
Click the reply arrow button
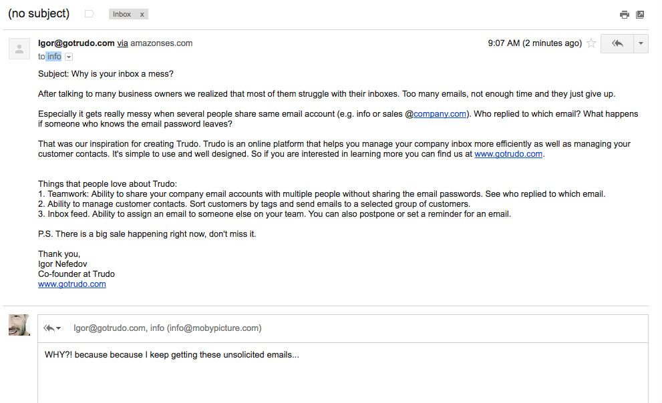pos(617,43)
